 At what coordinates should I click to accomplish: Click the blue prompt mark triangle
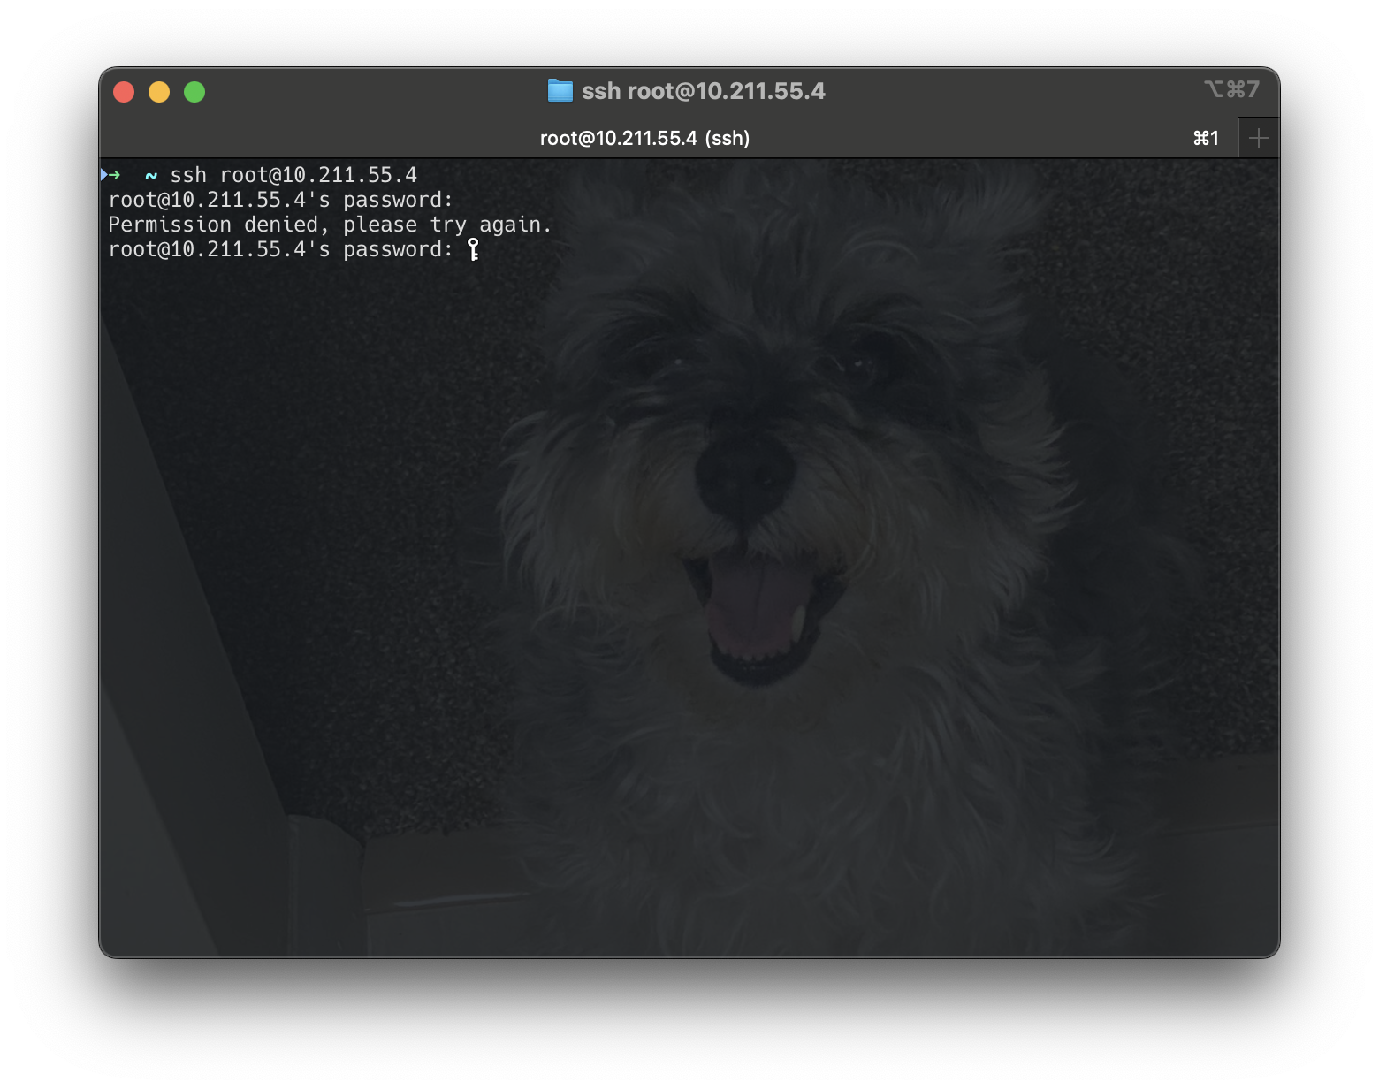click(103, 175)
